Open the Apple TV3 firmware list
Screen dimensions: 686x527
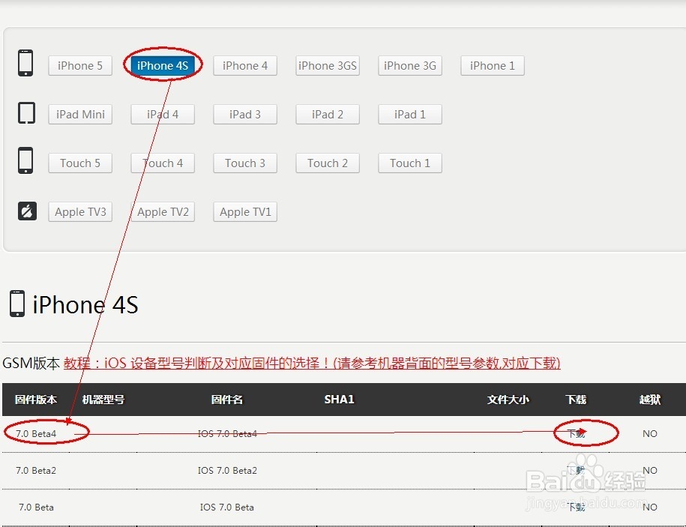[80, 211]
